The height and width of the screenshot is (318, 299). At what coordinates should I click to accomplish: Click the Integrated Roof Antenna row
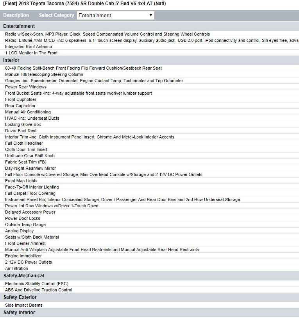[x=149, y=47]
